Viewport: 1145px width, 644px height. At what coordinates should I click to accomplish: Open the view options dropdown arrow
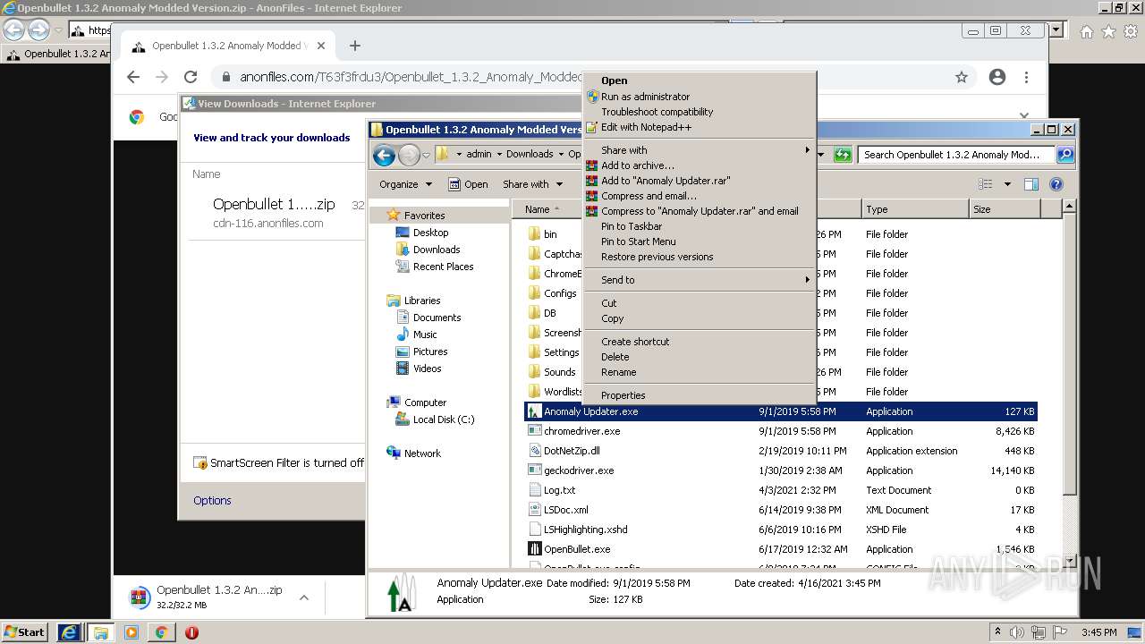(x=1006, y=184)
